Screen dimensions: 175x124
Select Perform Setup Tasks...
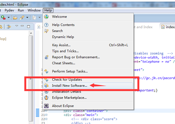pyautogui.click(x=88, y=71)
